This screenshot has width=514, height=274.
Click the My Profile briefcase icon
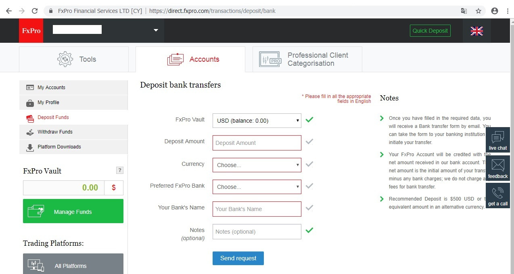tap(30, 102)
